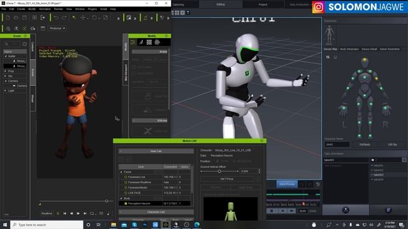Click the 100 fps button

tap(392, 144)
